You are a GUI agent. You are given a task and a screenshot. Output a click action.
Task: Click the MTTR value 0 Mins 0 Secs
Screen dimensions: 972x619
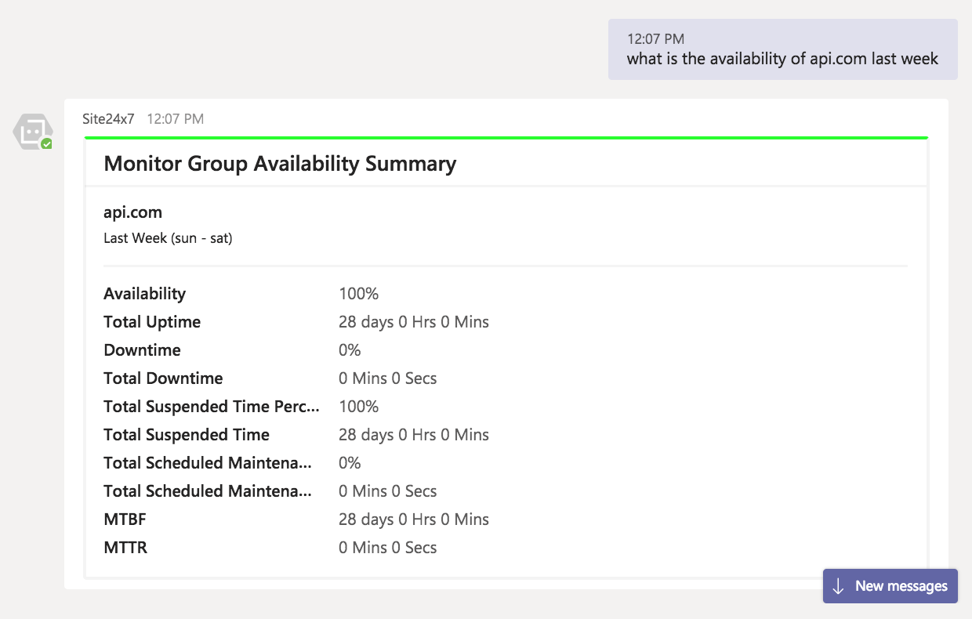coord(387,548)
